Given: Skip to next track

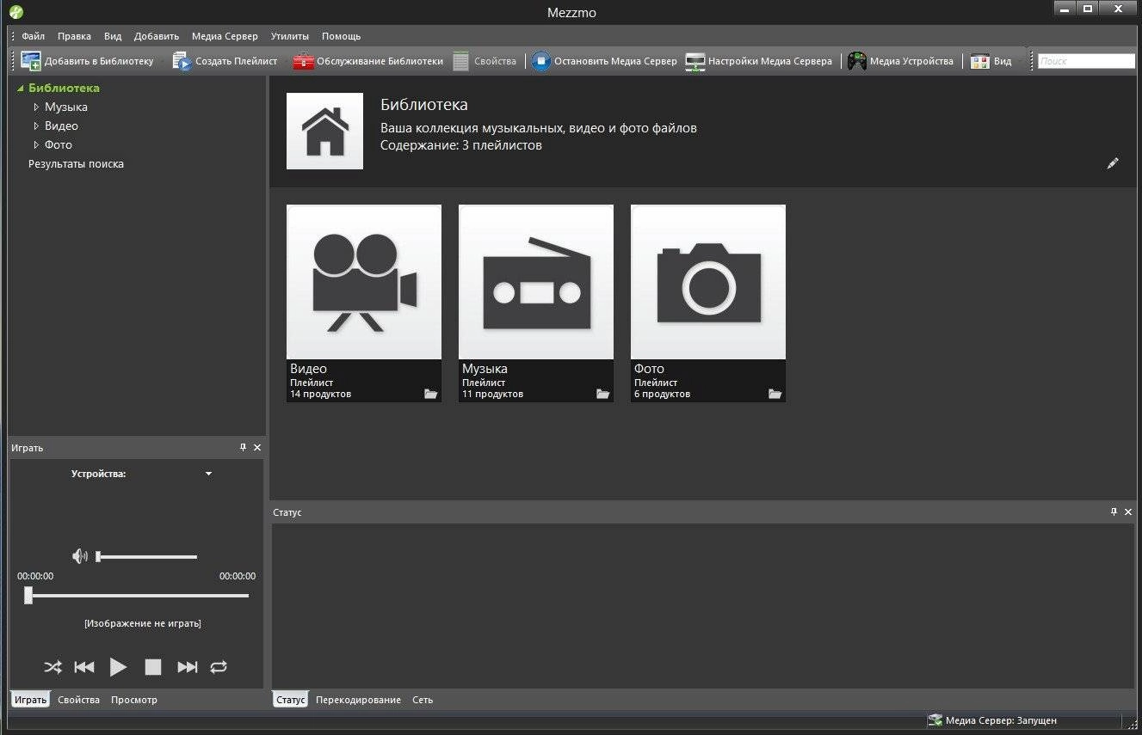Looking at the screenshot, I should tap(187, 666).
